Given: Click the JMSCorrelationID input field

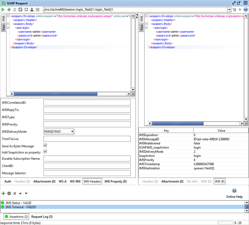Looking at the screenshot, I should (x=87, y=103).
